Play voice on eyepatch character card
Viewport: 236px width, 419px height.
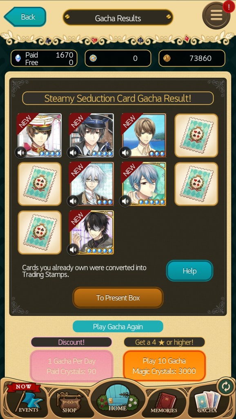73,250
